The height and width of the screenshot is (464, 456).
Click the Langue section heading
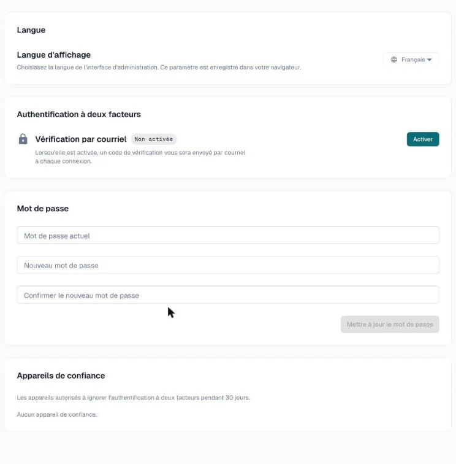click(x=31, y=30)
